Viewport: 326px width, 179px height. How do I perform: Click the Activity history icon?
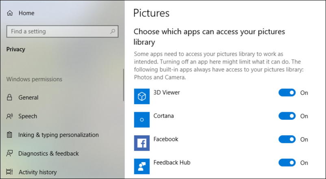point(10,172)
